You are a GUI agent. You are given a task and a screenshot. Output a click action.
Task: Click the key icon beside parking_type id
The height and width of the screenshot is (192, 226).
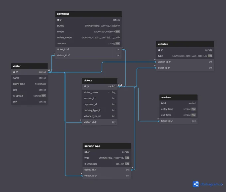(88, 152)
